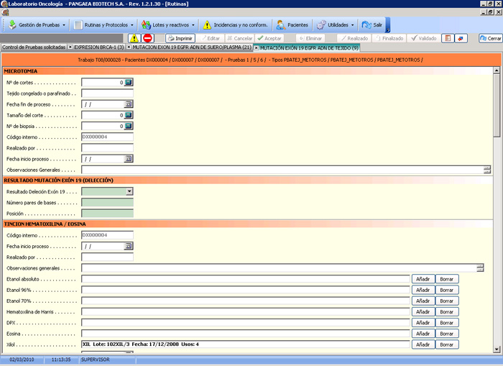
Task: Open calendar in Tincion Fecha inicio proceso
Action: tap(129, 246)
